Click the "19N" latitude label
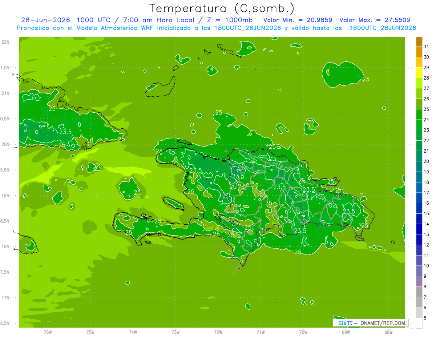 coord(5,196)
